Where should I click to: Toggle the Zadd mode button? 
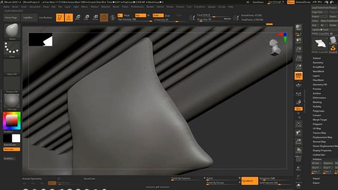[x=158, y=15]
